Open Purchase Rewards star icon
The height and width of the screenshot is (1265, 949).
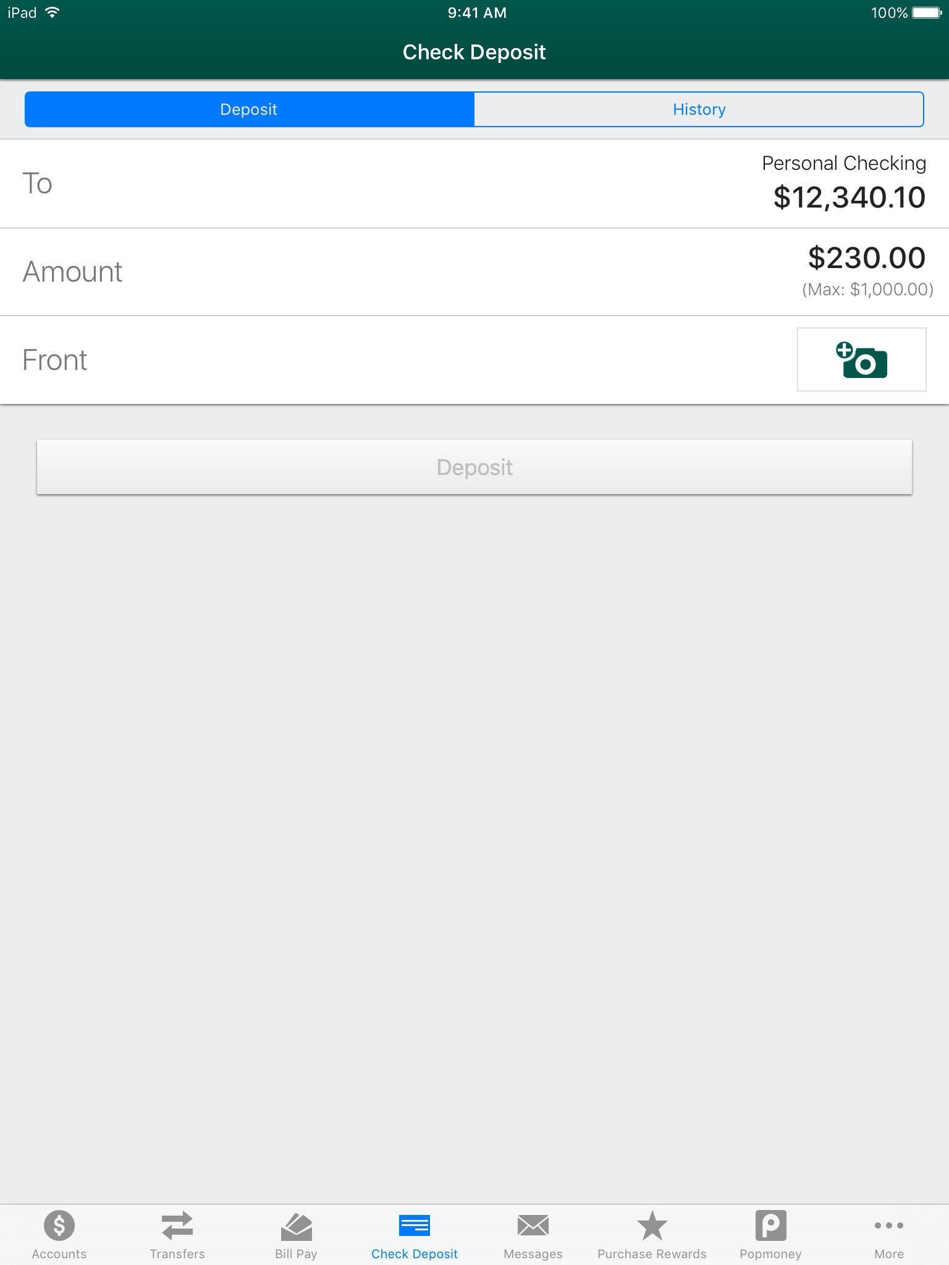(x=652, y=1225)
